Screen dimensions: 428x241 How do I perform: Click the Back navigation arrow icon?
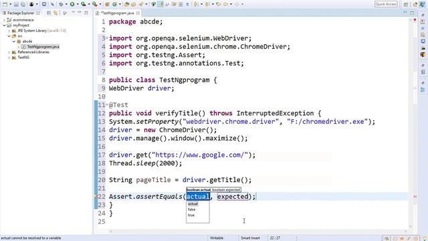(x=225, y=4)
